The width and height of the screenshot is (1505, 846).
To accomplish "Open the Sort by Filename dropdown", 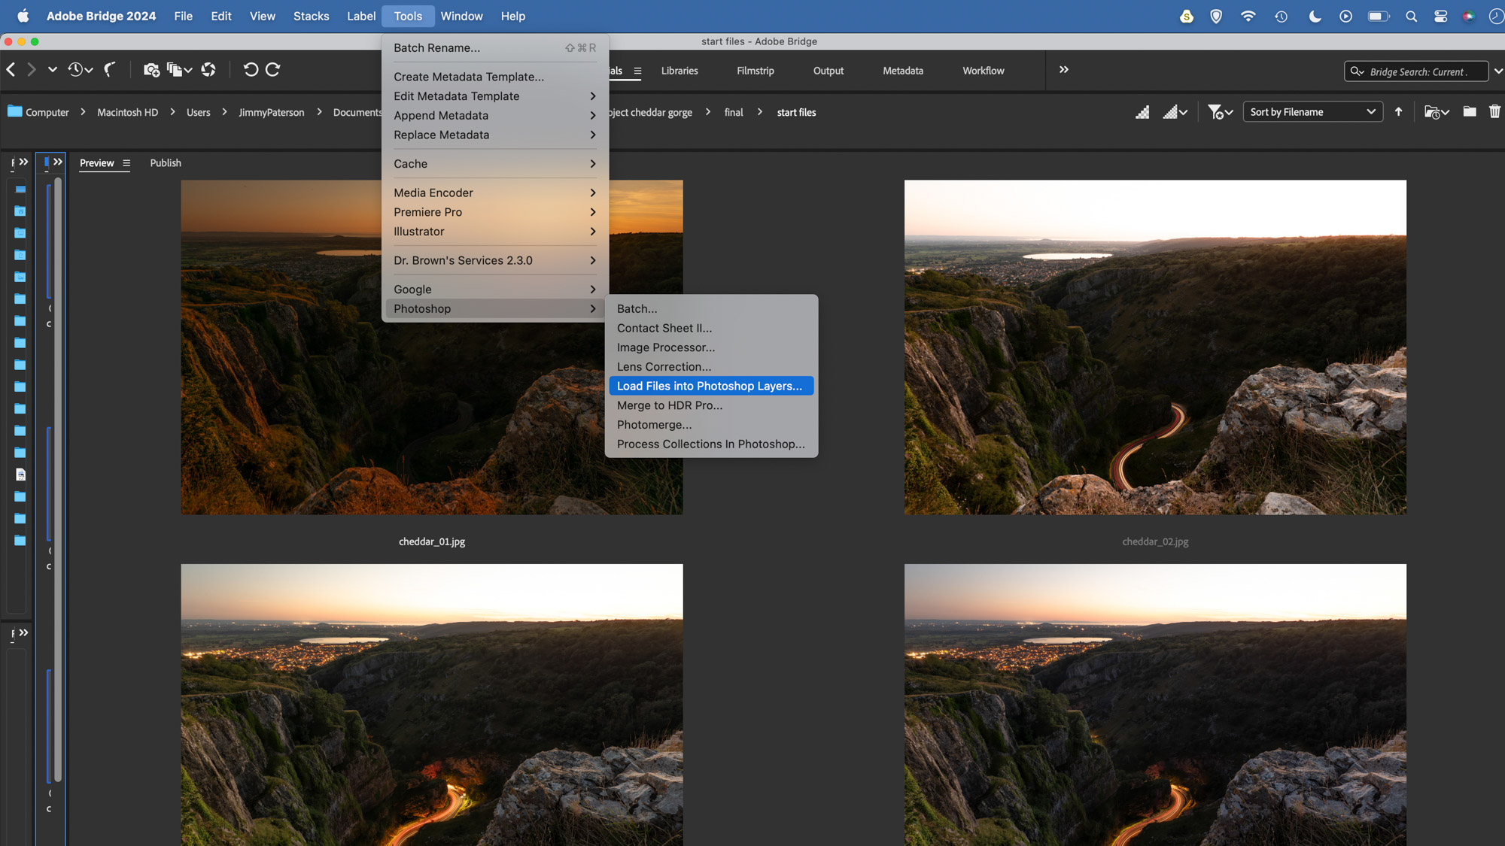I will point(1312,112).
